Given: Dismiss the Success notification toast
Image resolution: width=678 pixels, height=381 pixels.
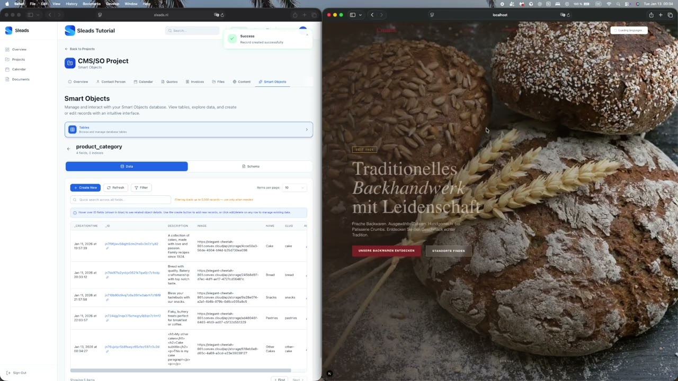Looking at the screenshot, I should pos(307,35).
